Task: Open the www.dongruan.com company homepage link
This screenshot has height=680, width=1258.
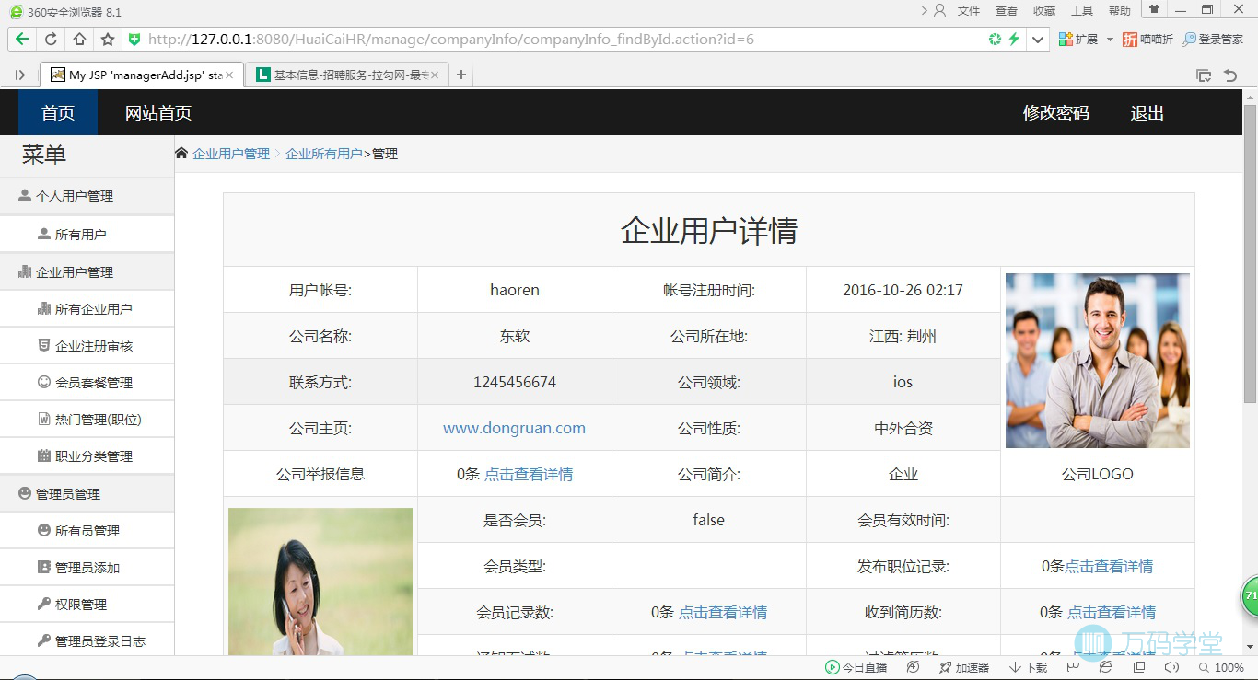Action: pyautogui.click(x=514, y=428)
